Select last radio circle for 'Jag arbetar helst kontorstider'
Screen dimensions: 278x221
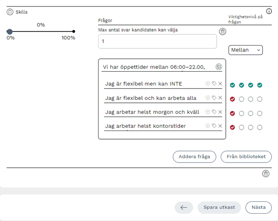[x=260, y=127]
